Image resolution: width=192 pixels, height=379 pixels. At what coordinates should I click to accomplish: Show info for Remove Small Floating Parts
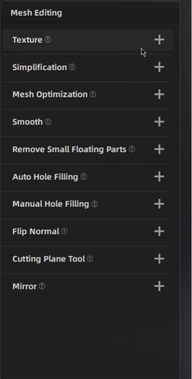[x=131, y=149]
